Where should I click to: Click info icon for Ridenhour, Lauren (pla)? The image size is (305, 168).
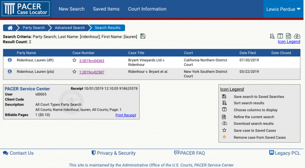[x=10, y=71]
